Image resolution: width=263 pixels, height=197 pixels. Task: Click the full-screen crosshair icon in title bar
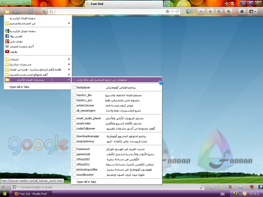[x=227, y=4]
